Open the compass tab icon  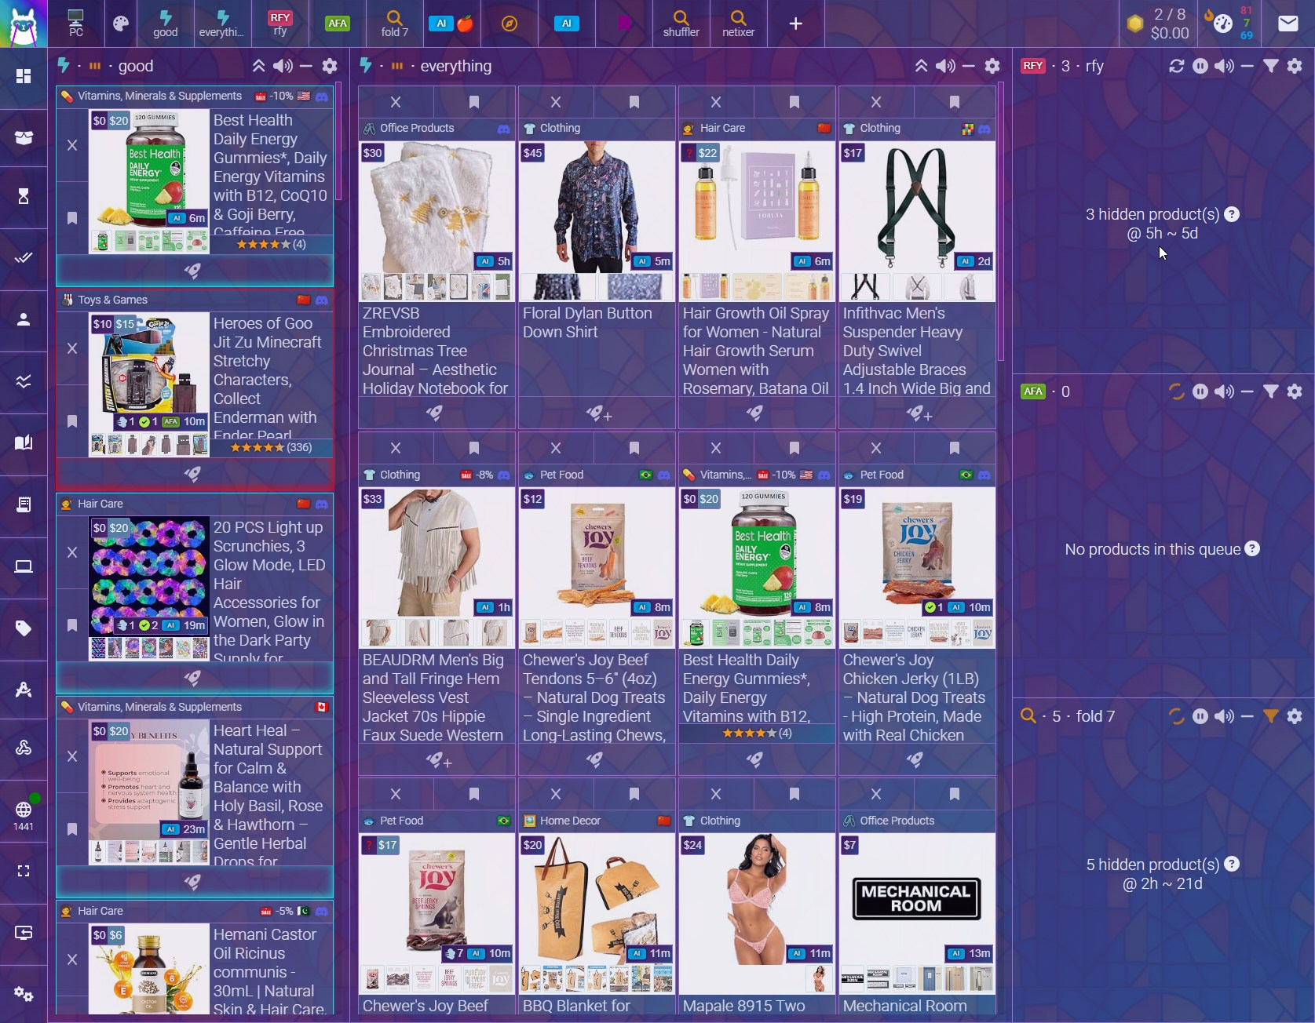(x=510, y=24)
